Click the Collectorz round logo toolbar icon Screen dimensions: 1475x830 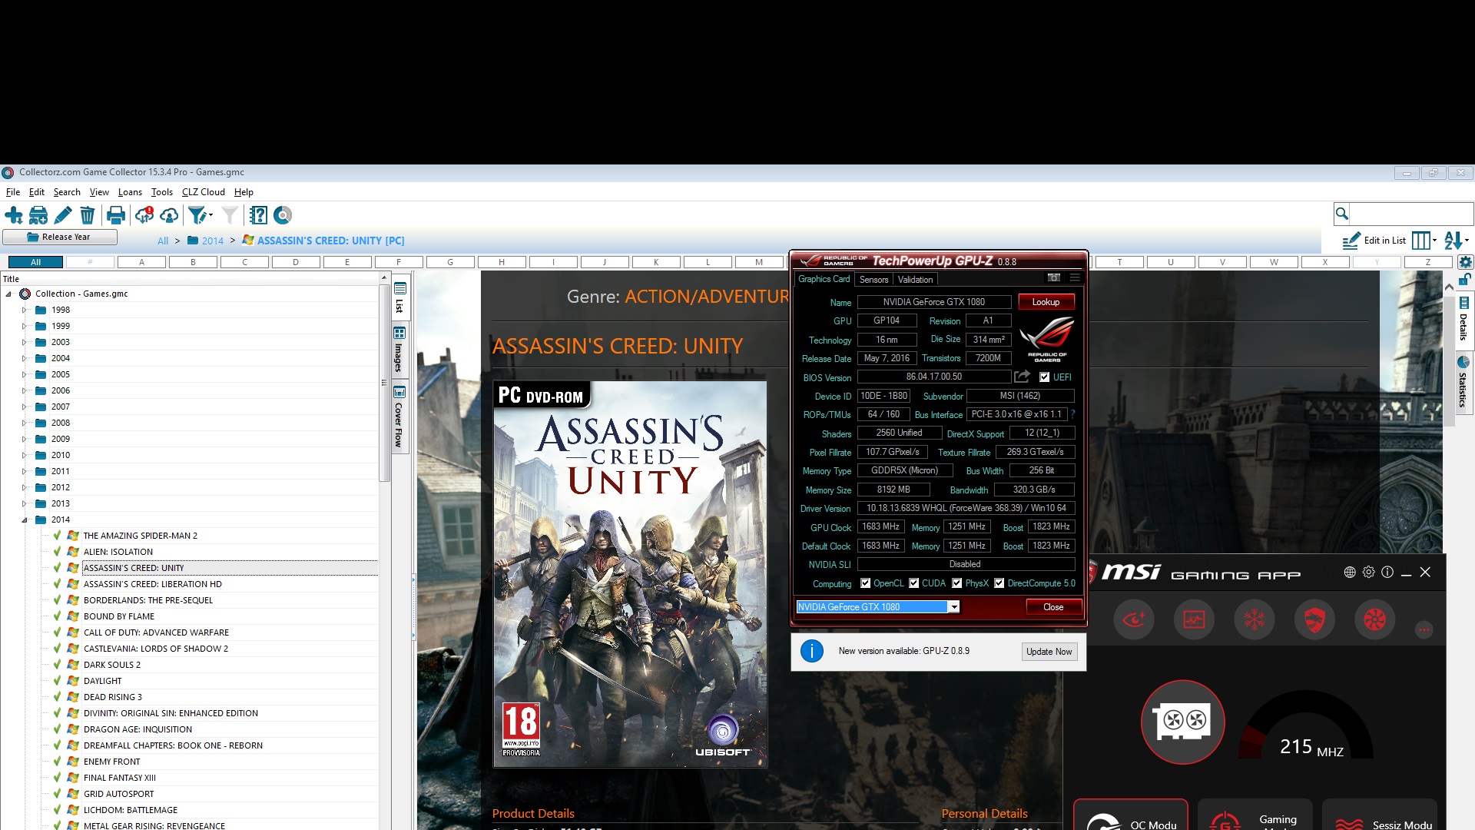283,215
